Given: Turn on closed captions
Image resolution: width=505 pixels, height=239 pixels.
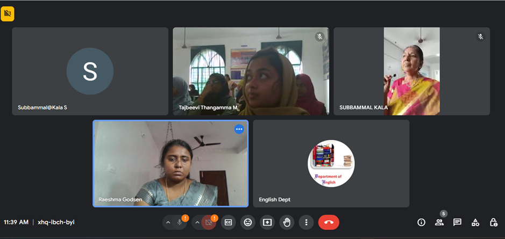Looking at the screenshot, I should (228, 222).
